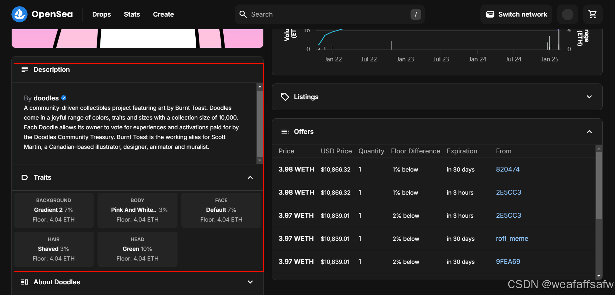The image size is (615, 295).
Task: Click the search magnifier icon
Action: pyautogui.click(x=243, y=14)
